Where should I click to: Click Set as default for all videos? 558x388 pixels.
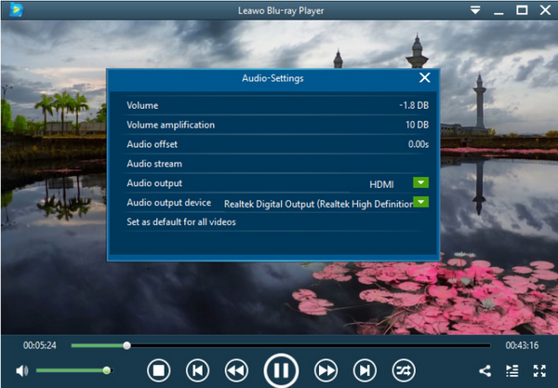pyautogui.click(x=181, y=222)
